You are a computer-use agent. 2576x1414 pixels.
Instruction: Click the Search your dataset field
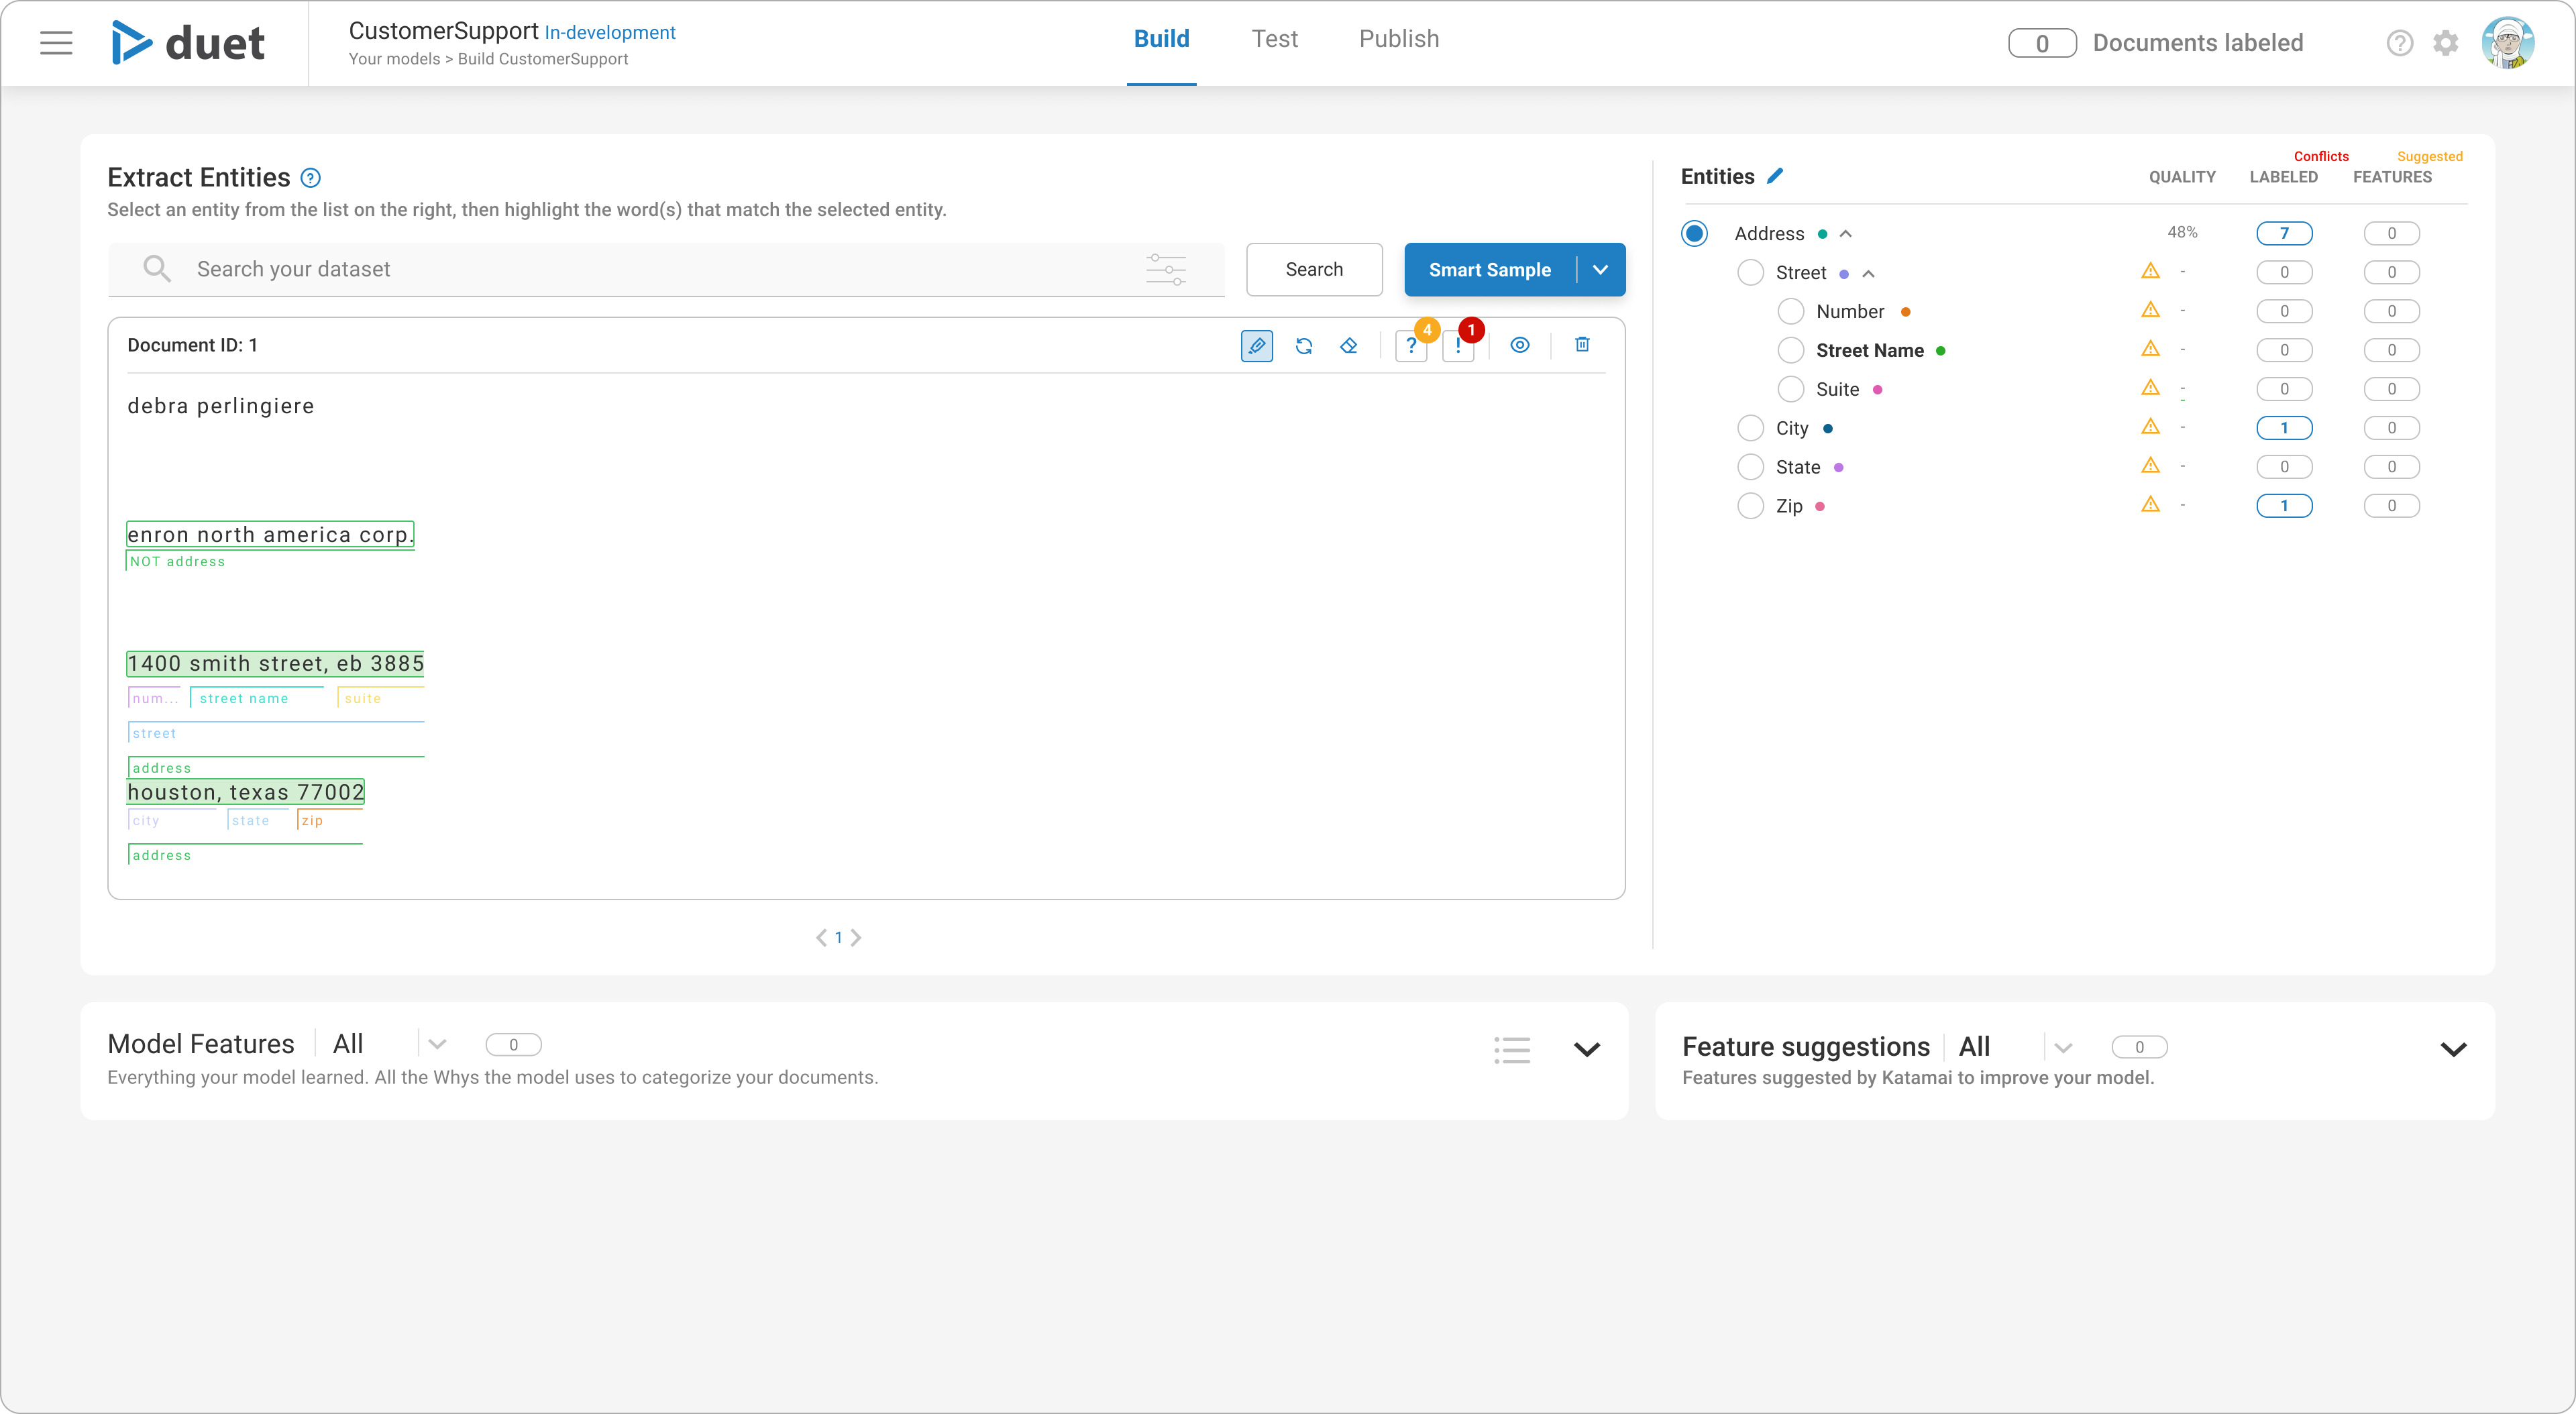tap(660, 269)
